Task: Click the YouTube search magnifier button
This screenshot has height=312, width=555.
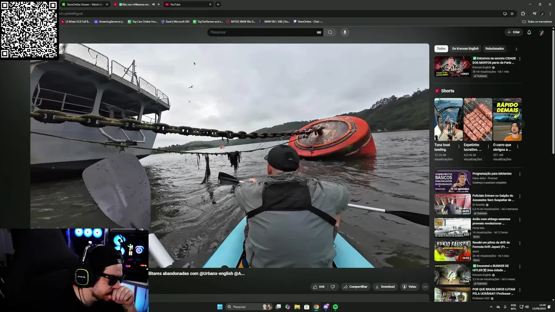Action: [x=330, y=32]
